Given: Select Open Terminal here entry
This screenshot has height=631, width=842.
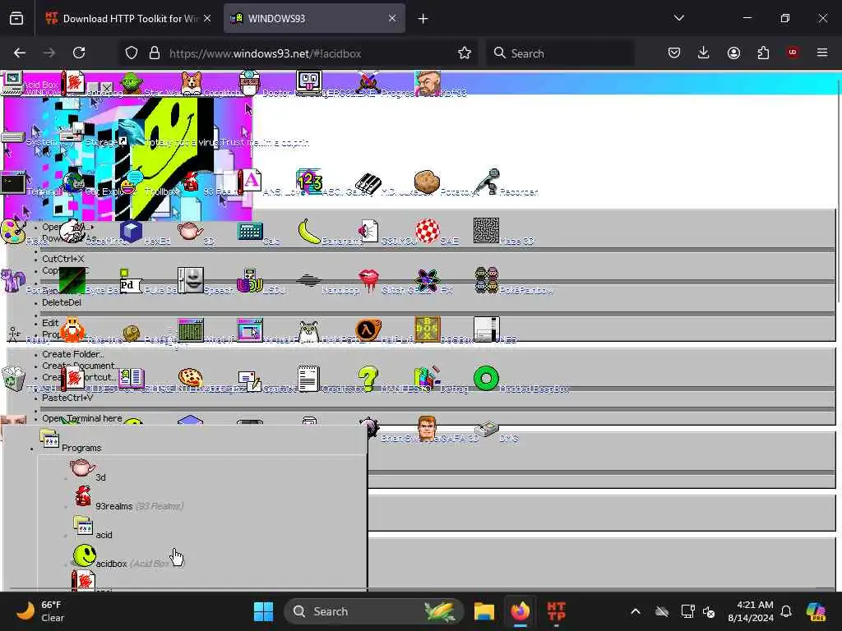Looking at the screenshot, I should (x=82, y=418).
